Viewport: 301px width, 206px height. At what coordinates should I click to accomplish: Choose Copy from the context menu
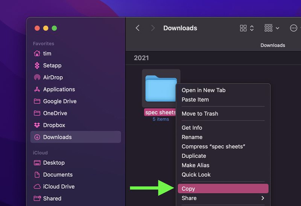(223, 188)
